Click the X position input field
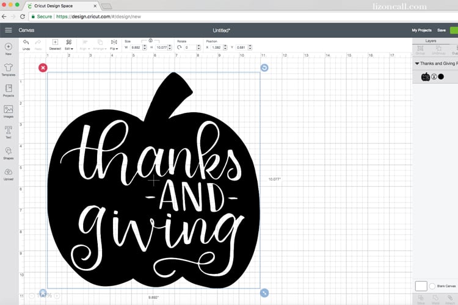The image size is (458, 305). [x=216, y=48]
